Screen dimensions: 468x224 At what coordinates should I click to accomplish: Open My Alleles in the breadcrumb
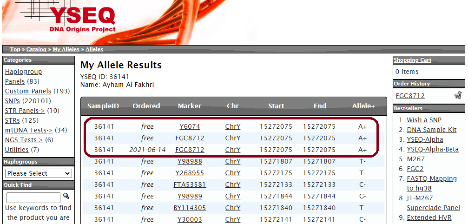click(x=66, y=49)
